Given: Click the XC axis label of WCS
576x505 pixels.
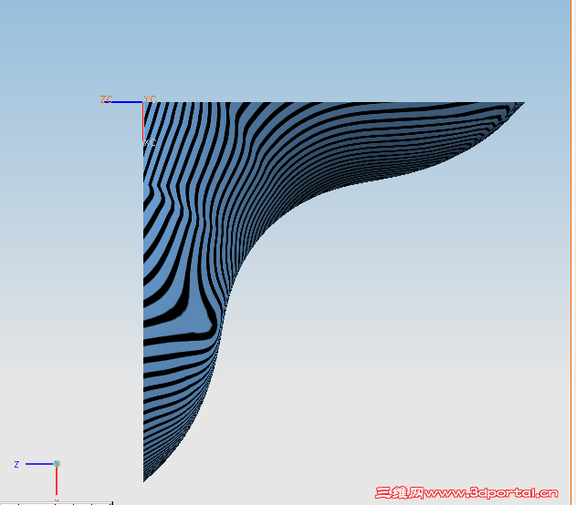Looking at the screenshot, I should 150,142.
